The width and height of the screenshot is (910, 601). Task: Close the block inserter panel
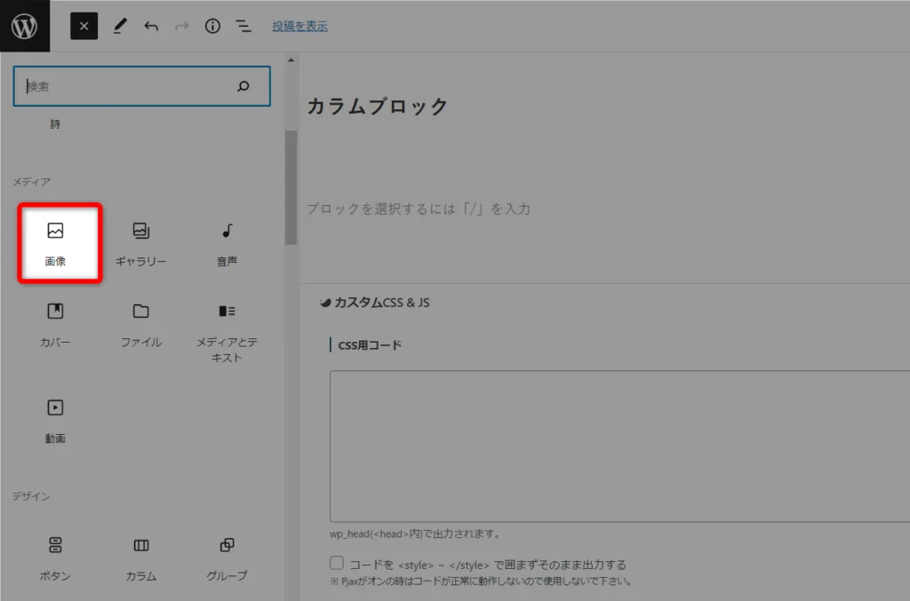click(84, 27)
